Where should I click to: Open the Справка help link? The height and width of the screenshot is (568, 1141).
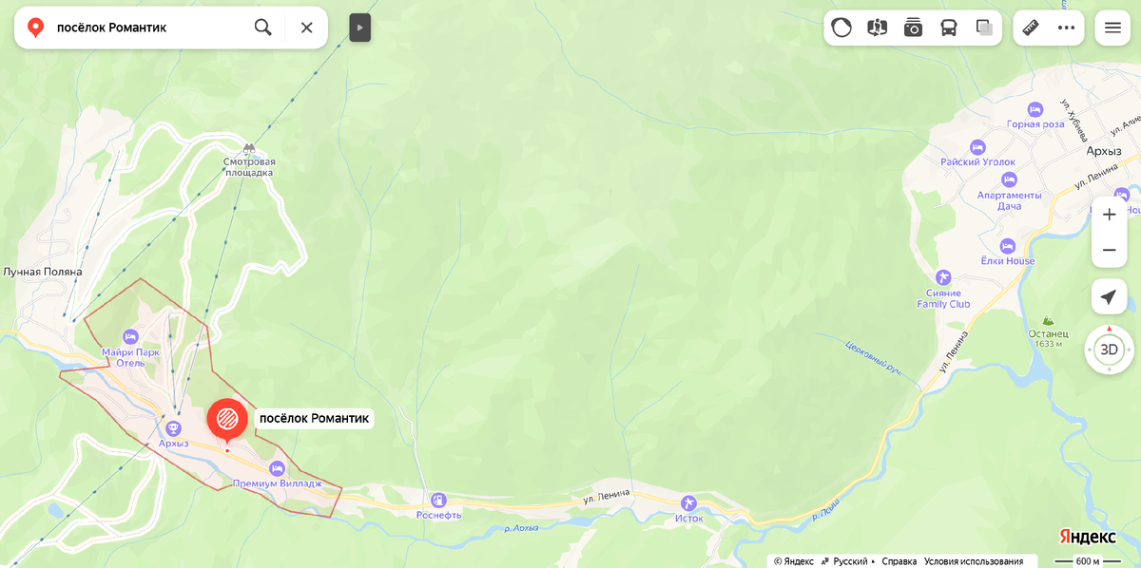point(899,561)
